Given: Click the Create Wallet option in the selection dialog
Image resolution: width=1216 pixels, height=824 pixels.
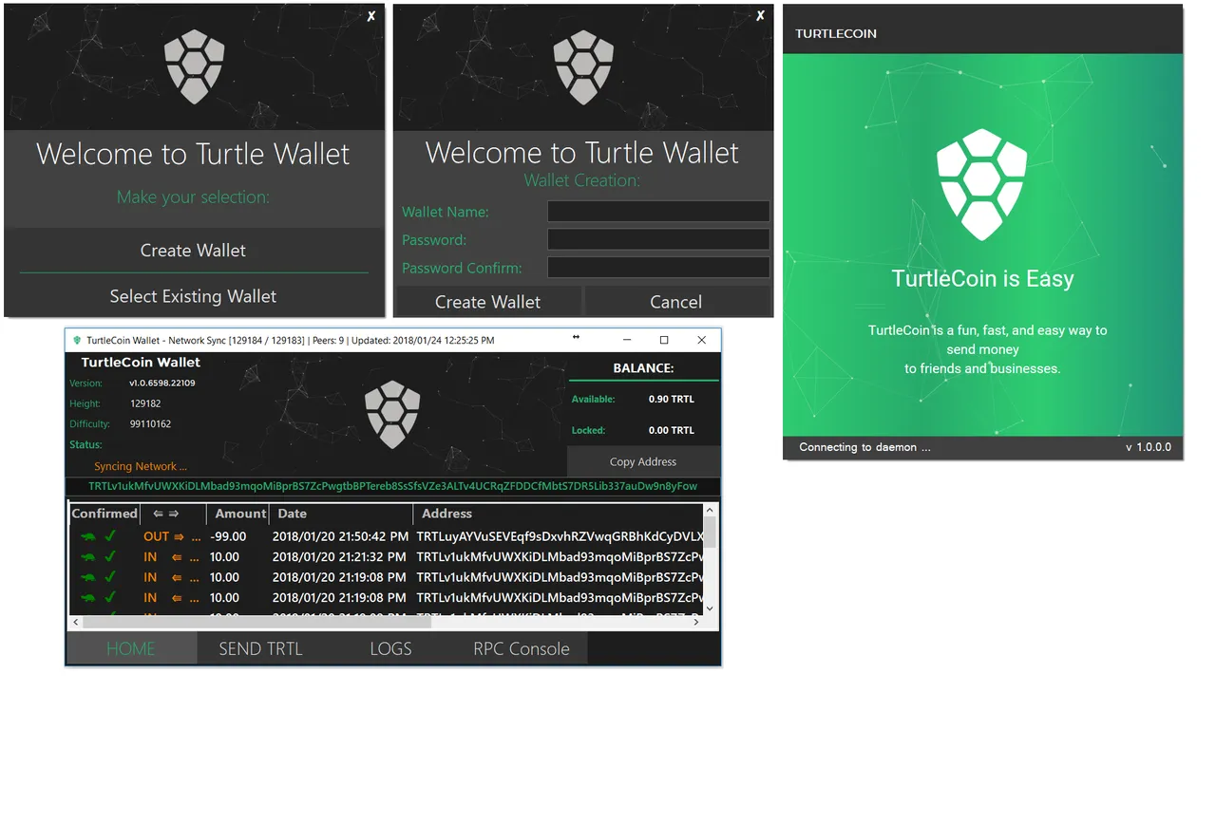Looking at the screenshot, I should [194, 251].
